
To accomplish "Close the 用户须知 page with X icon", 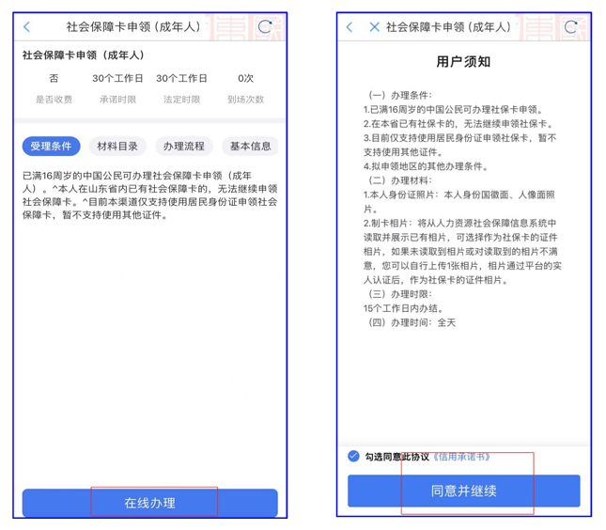I will coord(374,27).
